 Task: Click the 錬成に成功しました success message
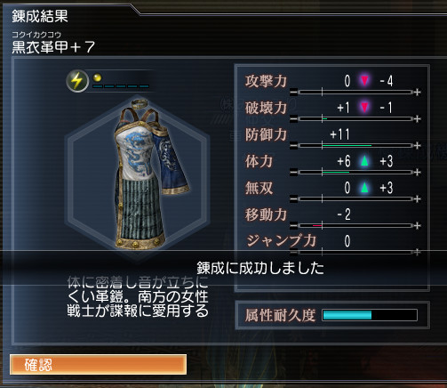point(260,268)
